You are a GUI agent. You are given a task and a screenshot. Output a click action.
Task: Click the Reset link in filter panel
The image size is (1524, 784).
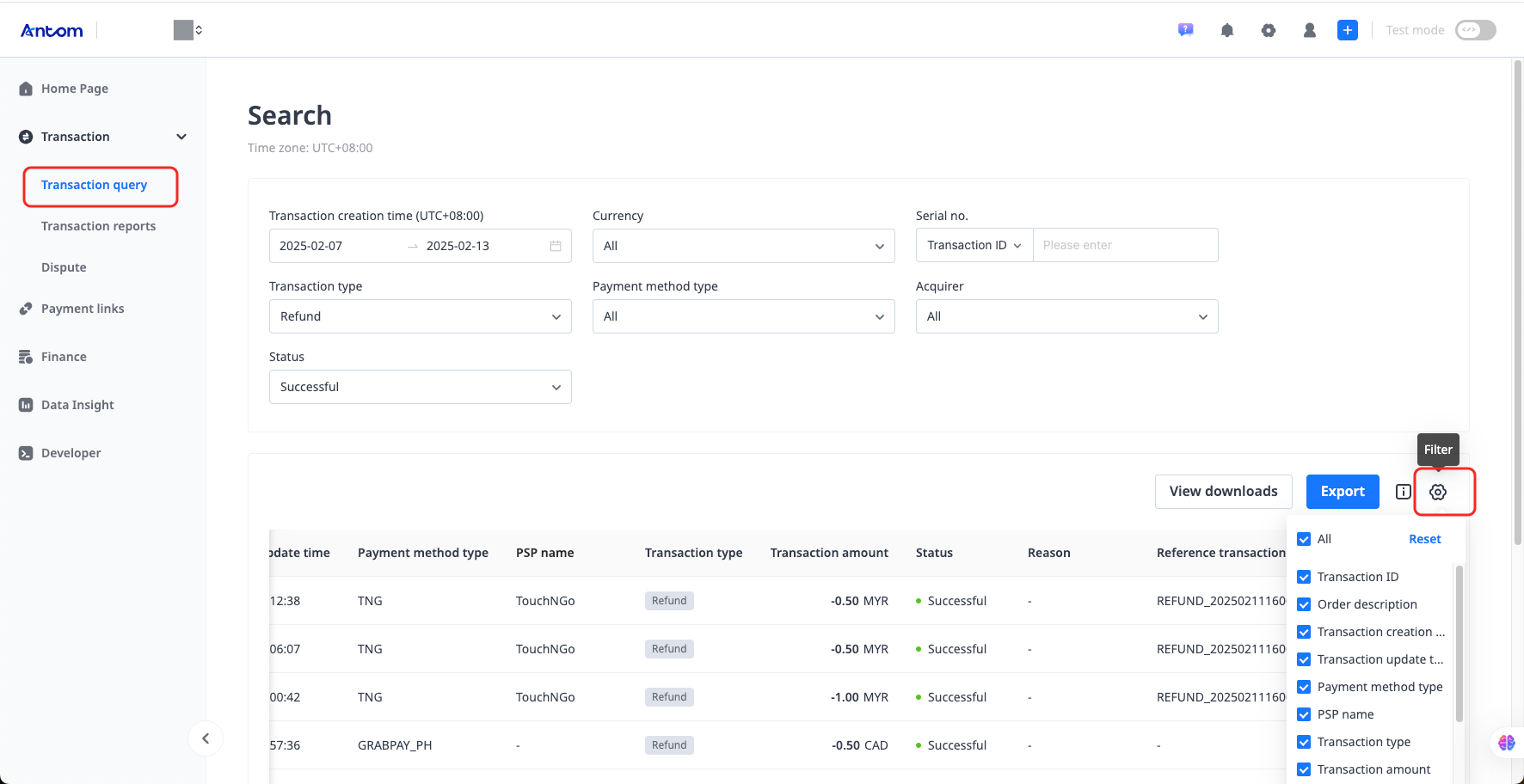[1424, 539]
